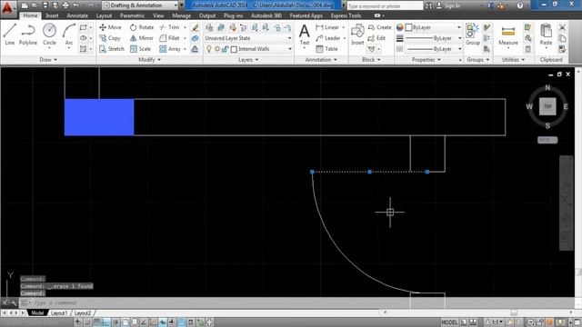Click the Stretch command
The height and width of the screenshot is (327, 582).
click(112, 49)
